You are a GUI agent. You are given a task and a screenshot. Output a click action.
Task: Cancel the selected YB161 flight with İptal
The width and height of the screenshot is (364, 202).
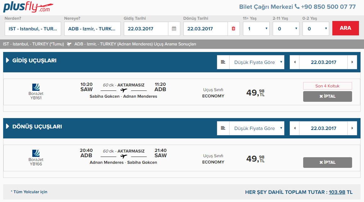point(327,96)
